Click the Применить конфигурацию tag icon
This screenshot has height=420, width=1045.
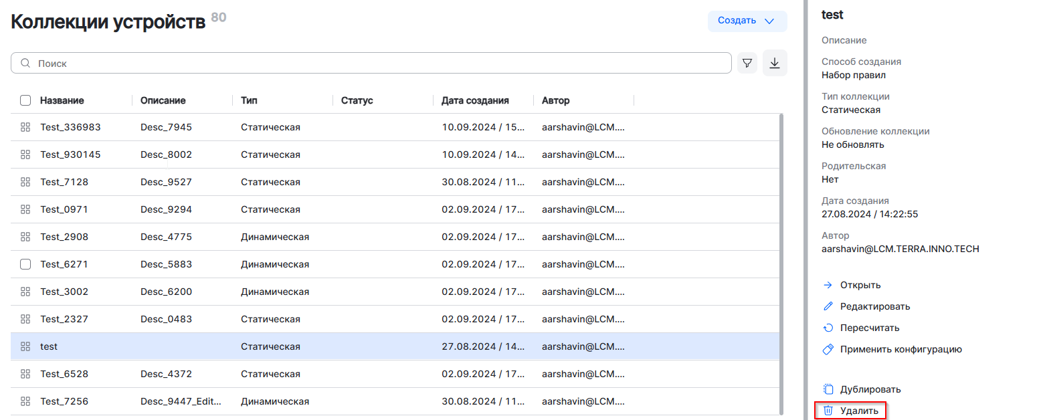(x=828, y=349)
